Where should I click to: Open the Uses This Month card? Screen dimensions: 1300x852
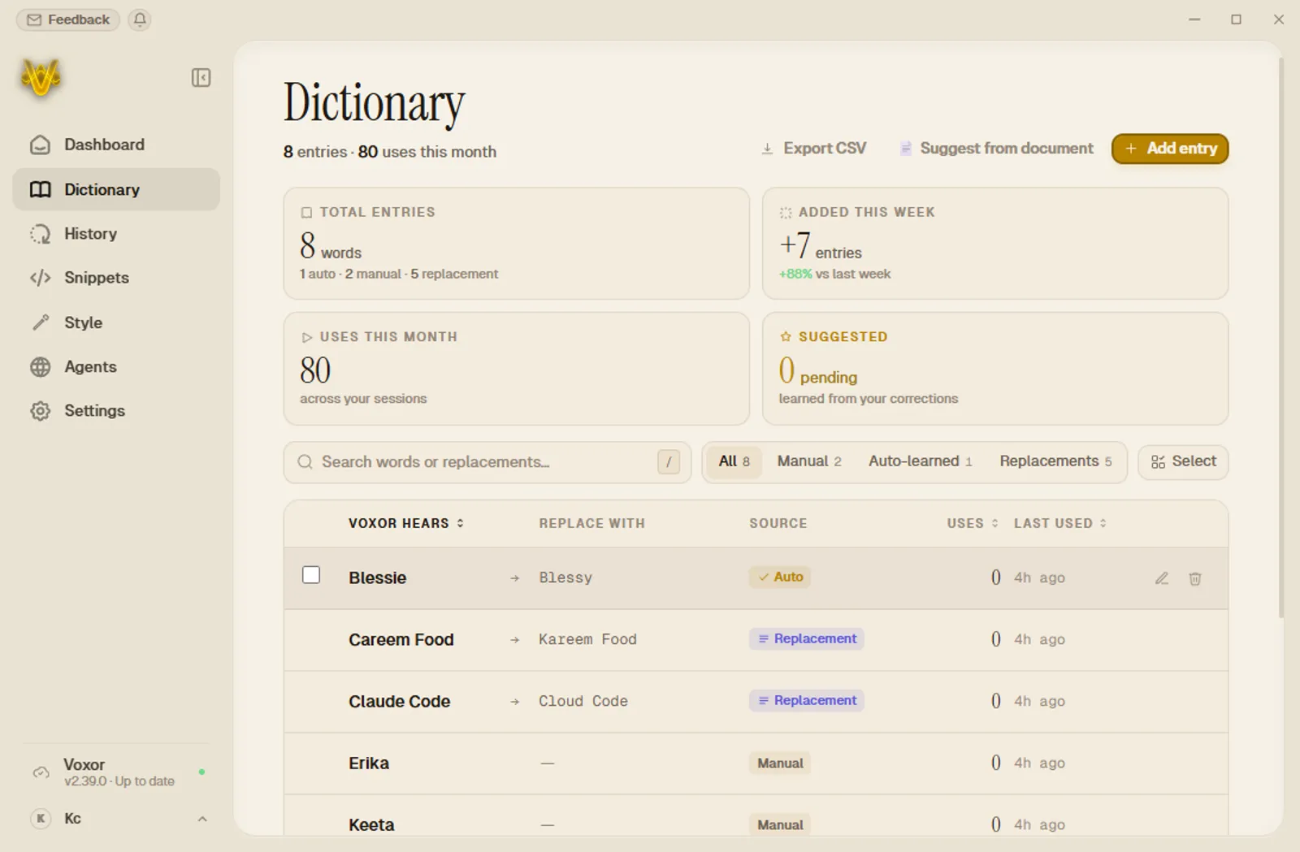point(516,369)
